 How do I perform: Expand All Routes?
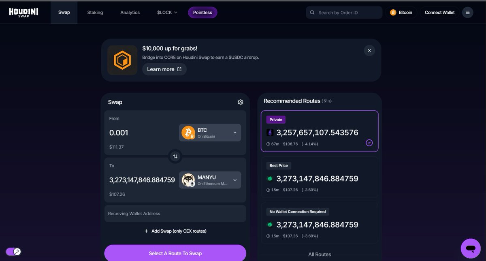pyautogui.click(x=320, y=255)
